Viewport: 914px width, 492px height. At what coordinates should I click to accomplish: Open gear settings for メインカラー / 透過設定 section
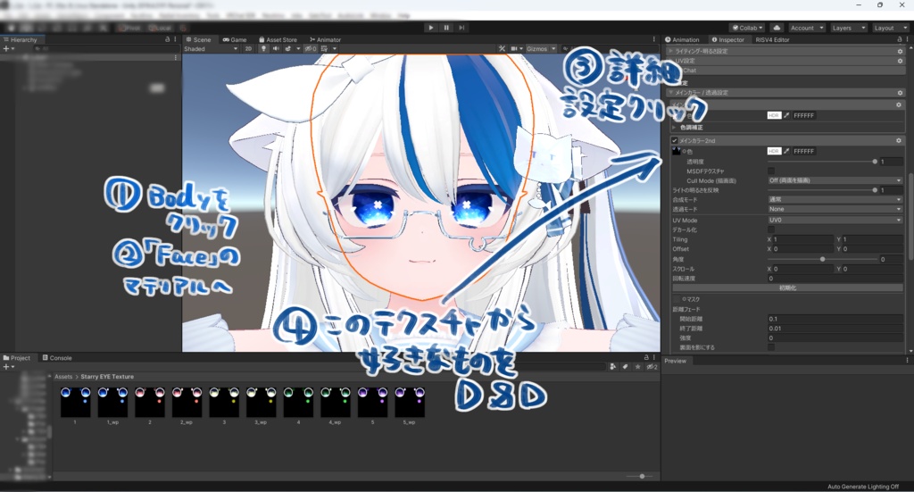tap(900, 93)
